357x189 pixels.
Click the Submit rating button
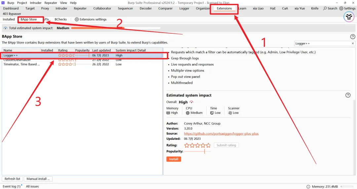point(226,145)
